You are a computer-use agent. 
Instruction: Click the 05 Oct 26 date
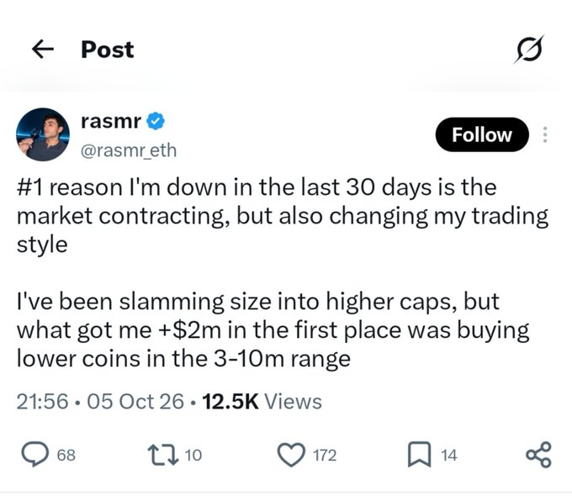pos(135,402)
